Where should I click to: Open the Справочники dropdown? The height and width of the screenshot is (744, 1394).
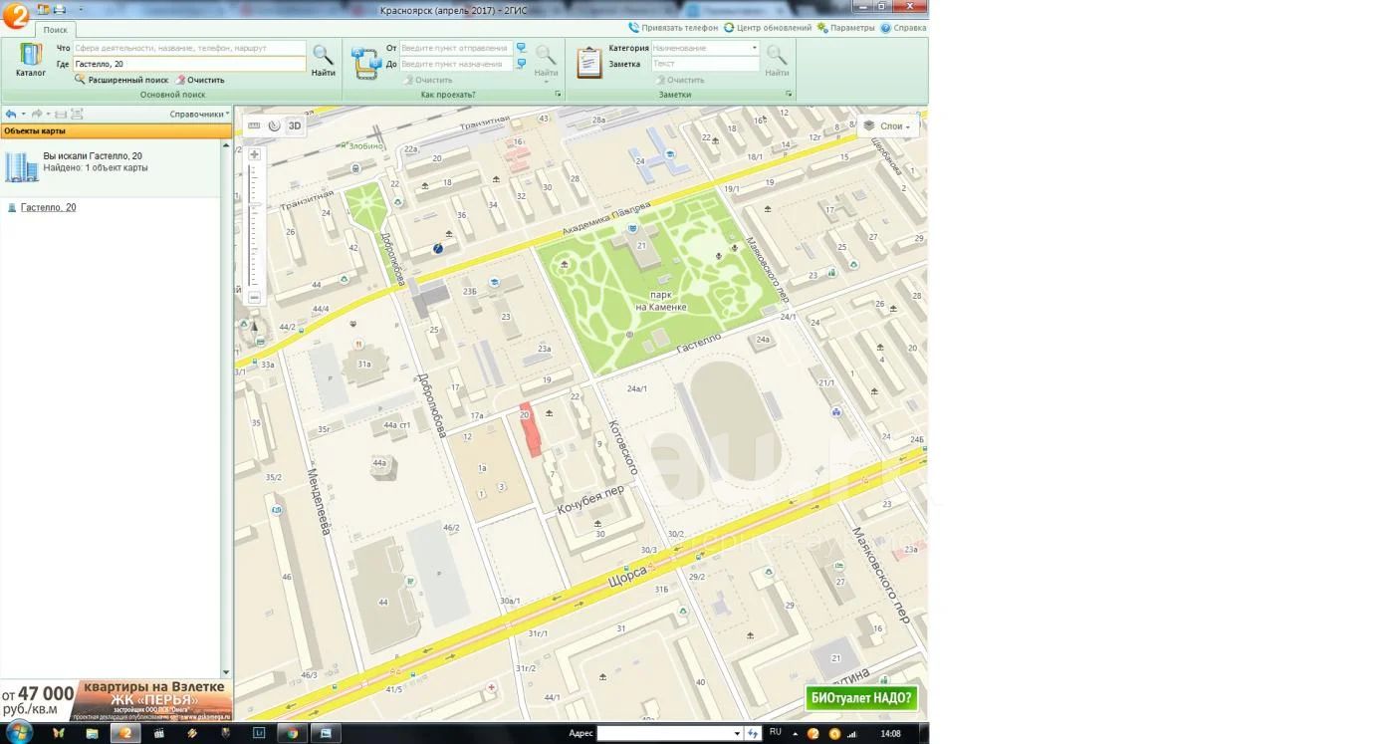(199, 114)
